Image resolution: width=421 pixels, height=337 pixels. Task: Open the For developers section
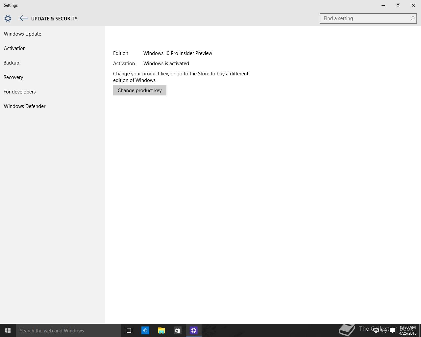point(20,92)
